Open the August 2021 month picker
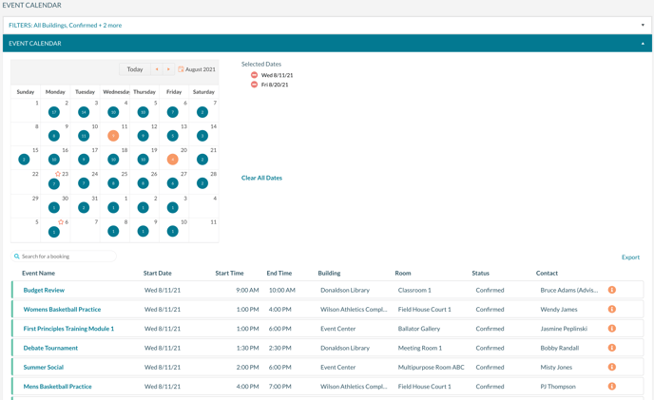 point(197,69)
